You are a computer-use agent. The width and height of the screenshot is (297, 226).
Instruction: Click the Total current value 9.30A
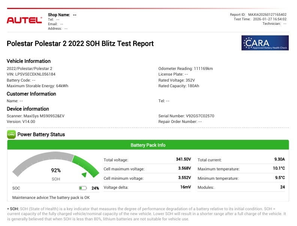(x=279, y=159)
